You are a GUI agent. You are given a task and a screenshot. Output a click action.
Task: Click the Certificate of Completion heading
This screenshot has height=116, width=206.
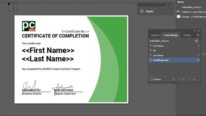[55, 36]
